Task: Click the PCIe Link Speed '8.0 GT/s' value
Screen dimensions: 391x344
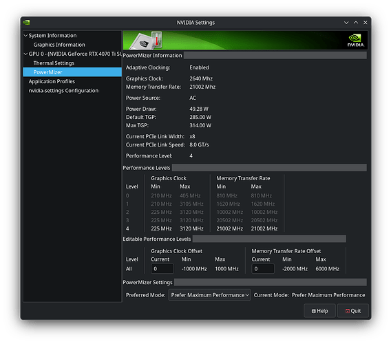Action: [199, 144]
